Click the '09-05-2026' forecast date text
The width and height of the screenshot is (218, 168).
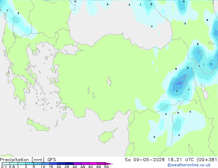point(149,160)
